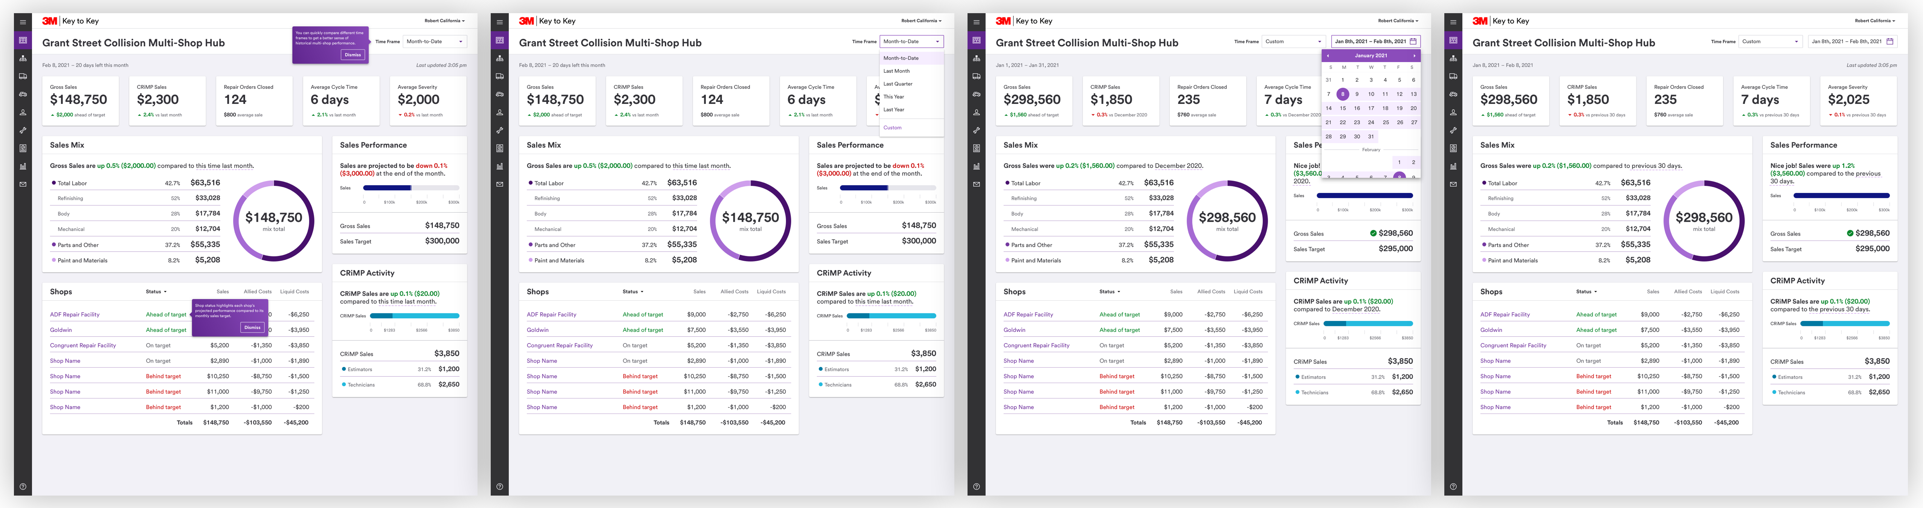Select January 15 in the open calendar
Viewport: 1923px width, 508px height.
coord(1342,108)
